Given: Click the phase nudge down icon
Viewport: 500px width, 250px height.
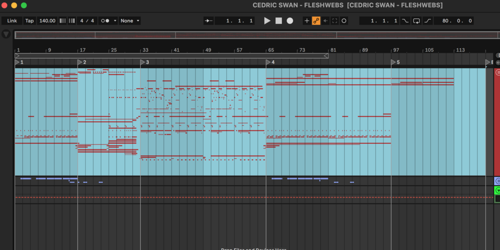Looking at the screenshot, I should (x=63, y=21).
